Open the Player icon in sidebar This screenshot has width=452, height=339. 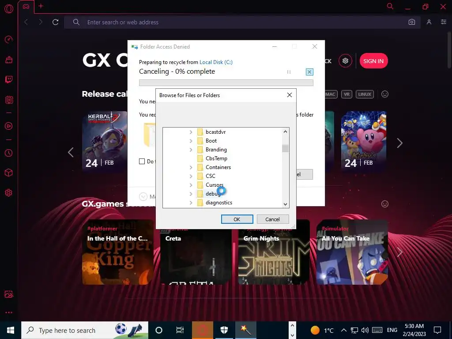point(9,126)
